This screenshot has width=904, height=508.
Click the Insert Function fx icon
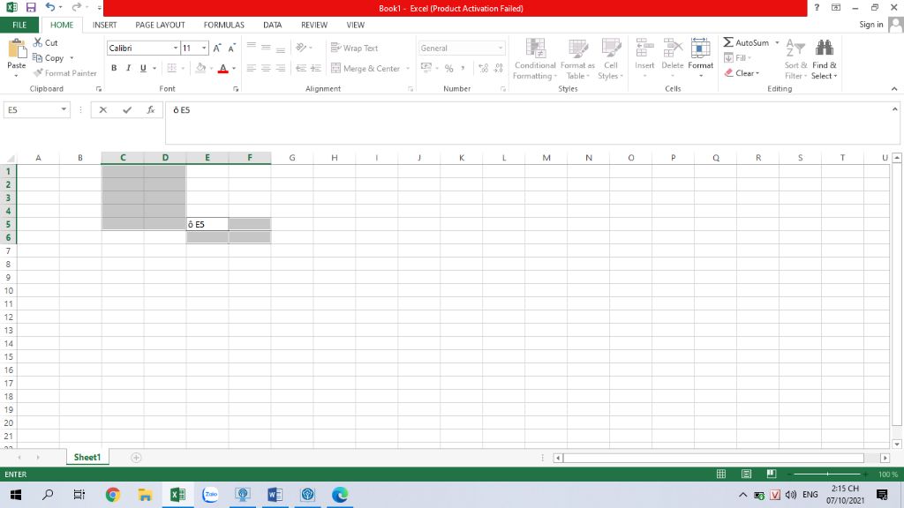tap(150, 109)
